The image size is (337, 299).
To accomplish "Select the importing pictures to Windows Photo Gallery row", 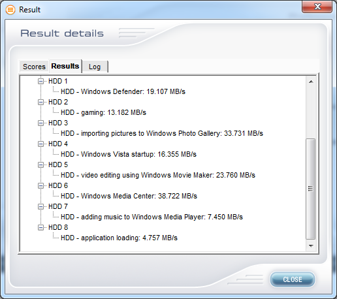I will pyautogui.click(x=162, y=133).
